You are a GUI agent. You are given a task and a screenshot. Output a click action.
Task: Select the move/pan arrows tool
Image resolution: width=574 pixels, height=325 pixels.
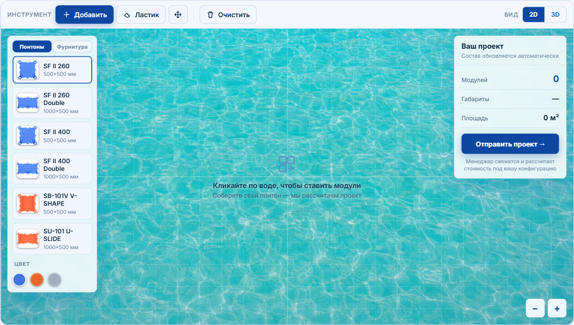click(178, 15)
